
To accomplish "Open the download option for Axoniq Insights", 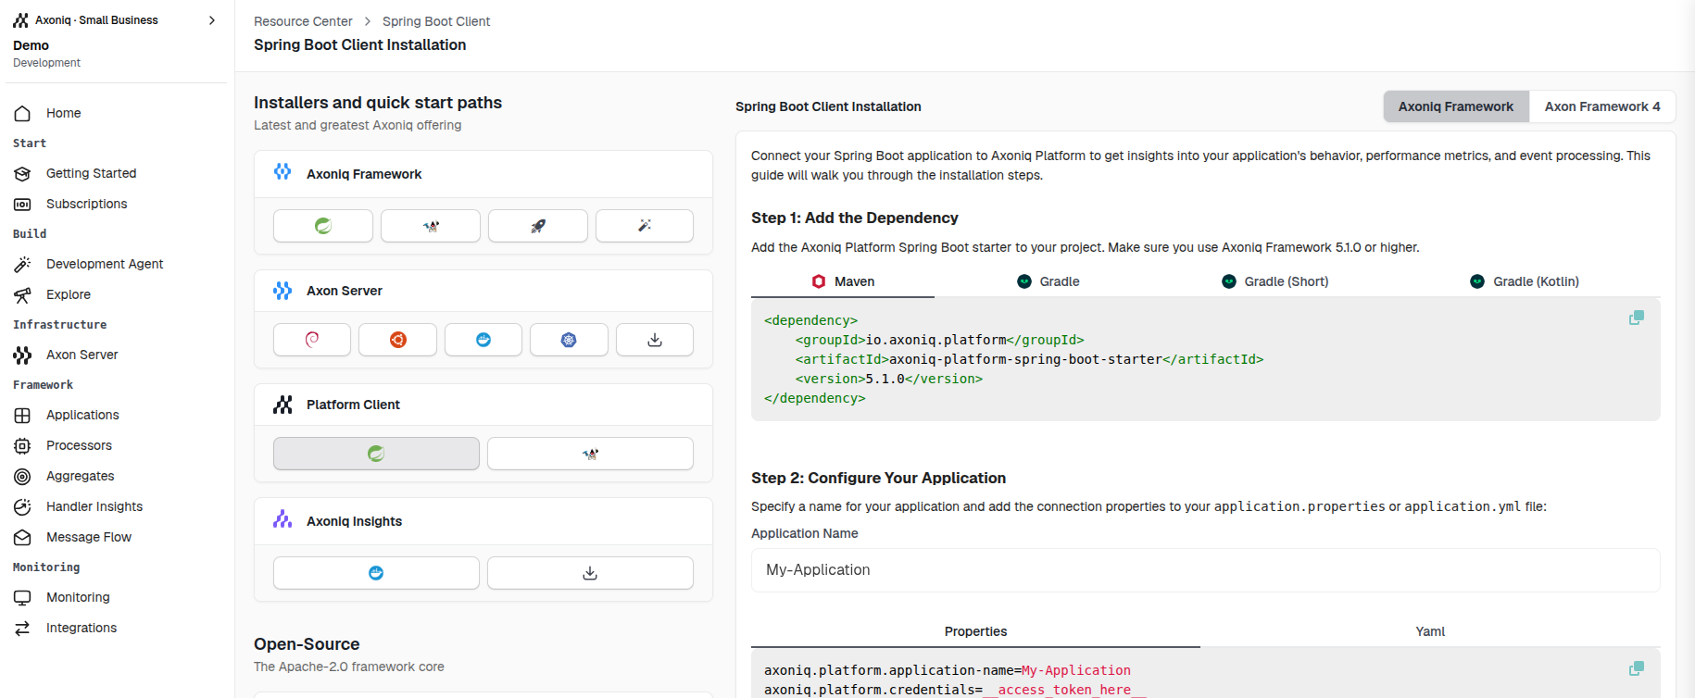I will [x=590, y=573].
